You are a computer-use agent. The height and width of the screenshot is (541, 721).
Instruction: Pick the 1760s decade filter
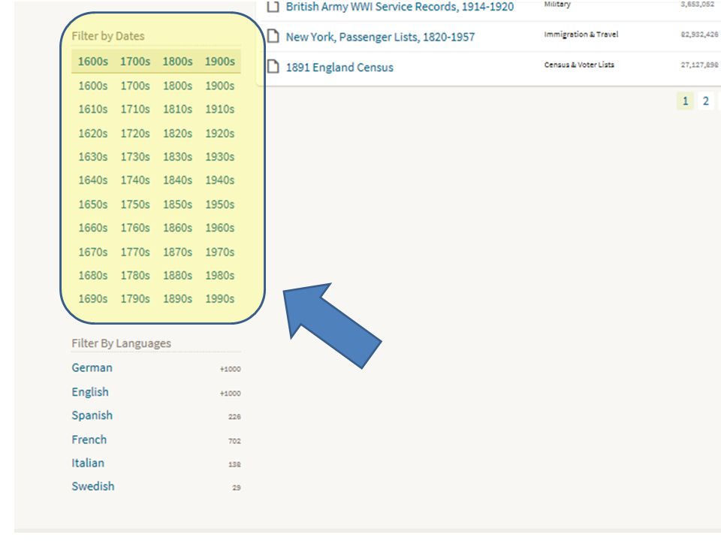tap(135, 228)
